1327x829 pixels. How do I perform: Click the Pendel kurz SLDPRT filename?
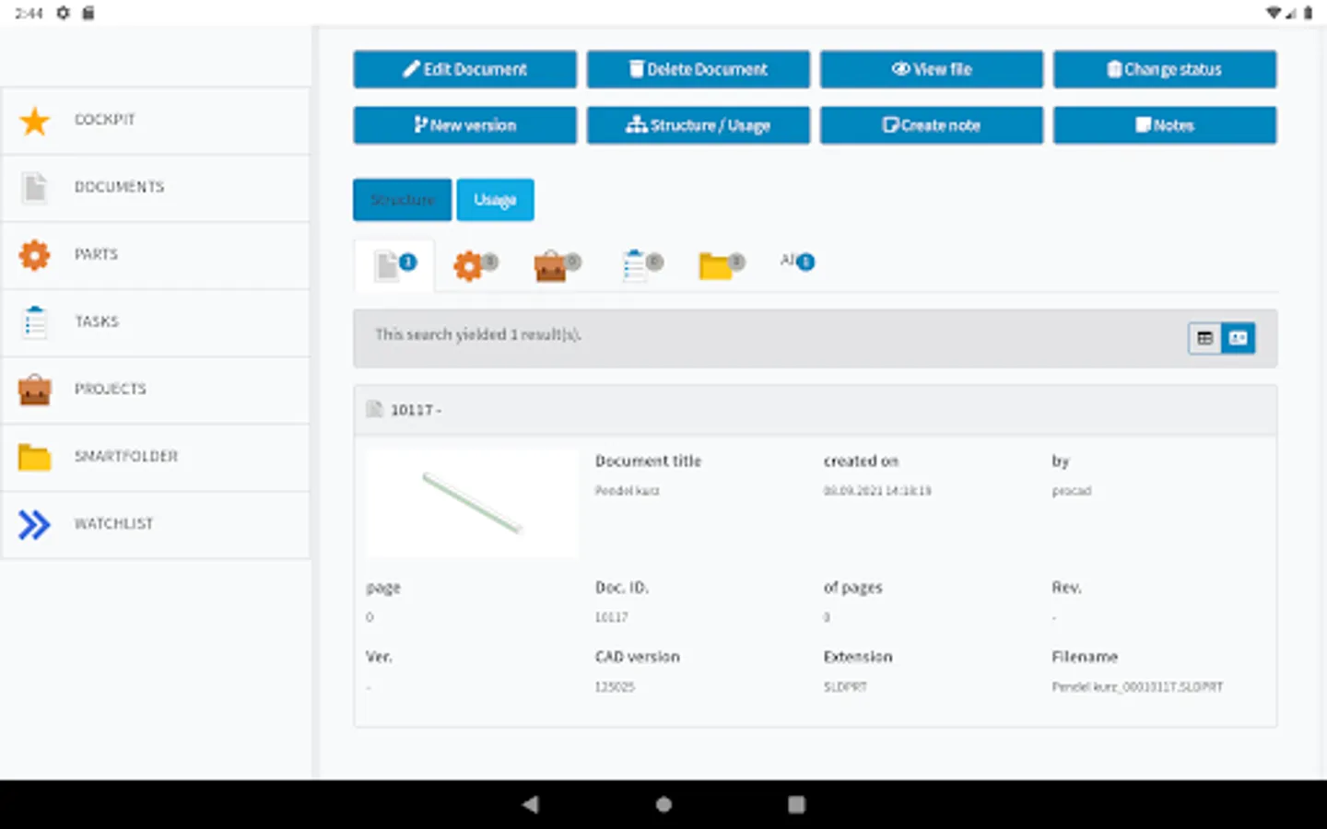pos(1137,687)
